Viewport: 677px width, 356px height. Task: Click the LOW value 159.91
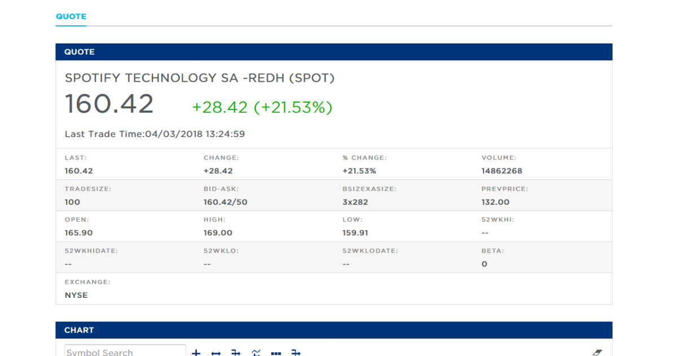coord(356,233)
